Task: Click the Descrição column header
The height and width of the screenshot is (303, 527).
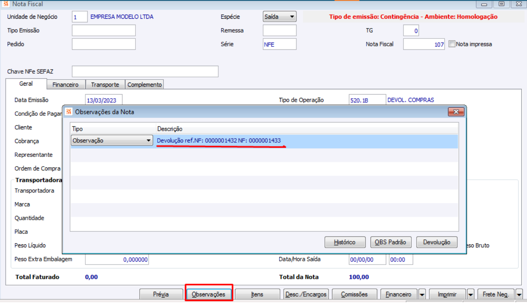Action: (307, 129)
